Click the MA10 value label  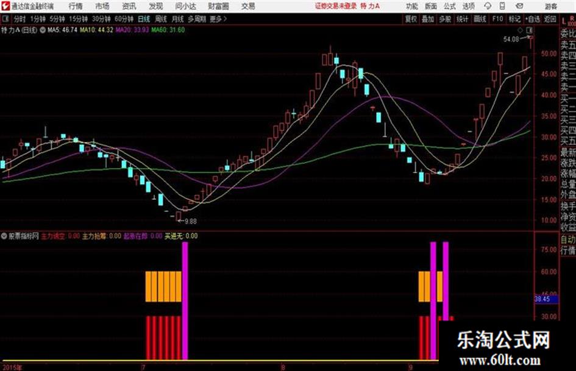pos(96,30)
